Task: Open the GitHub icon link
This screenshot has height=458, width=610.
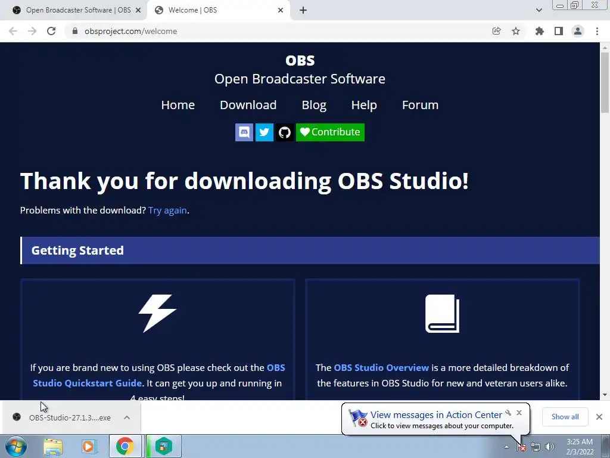Action: (x=285, y=132)
